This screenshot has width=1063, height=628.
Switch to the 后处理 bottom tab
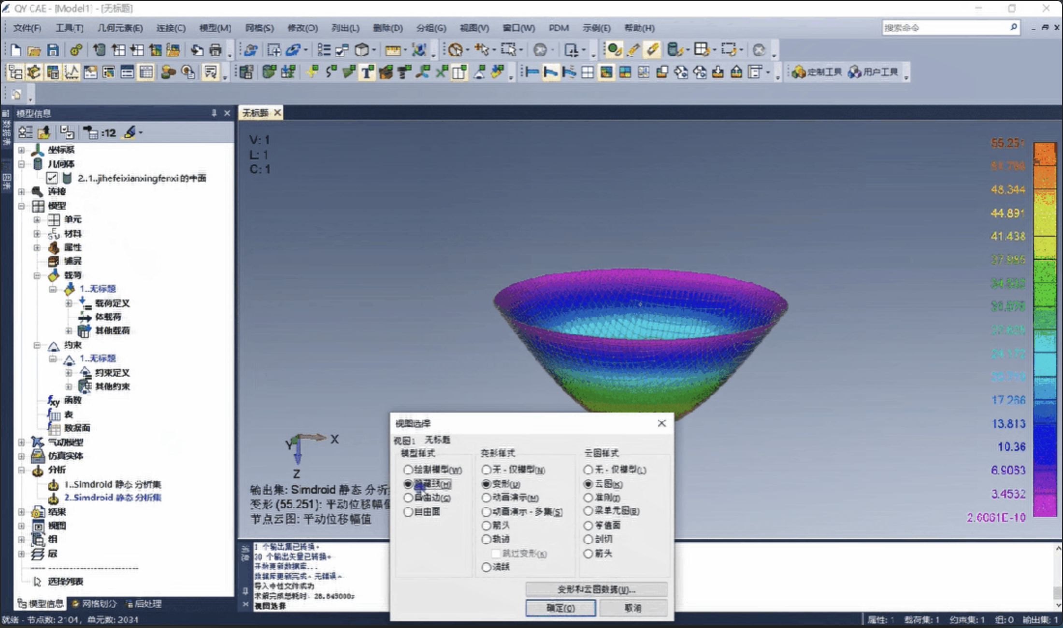pyautogui.click(x=144, y=604)
